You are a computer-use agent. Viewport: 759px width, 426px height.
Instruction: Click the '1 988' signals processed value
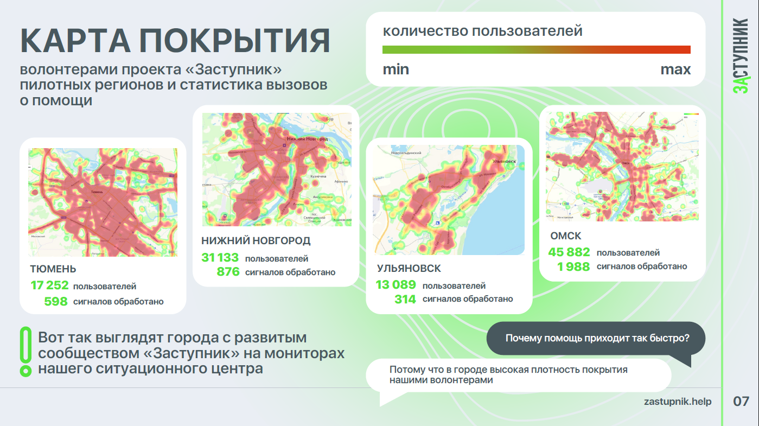click(x=574, y=266)
